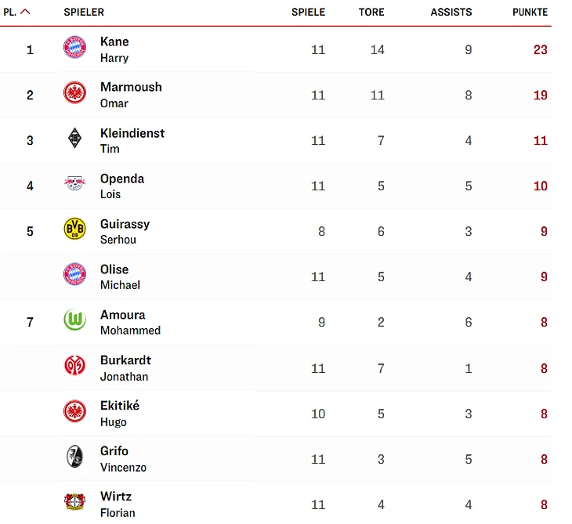Click BVB Dortmund badge beside Guirassy
The image size is (572, 524).
pos(74,229)
